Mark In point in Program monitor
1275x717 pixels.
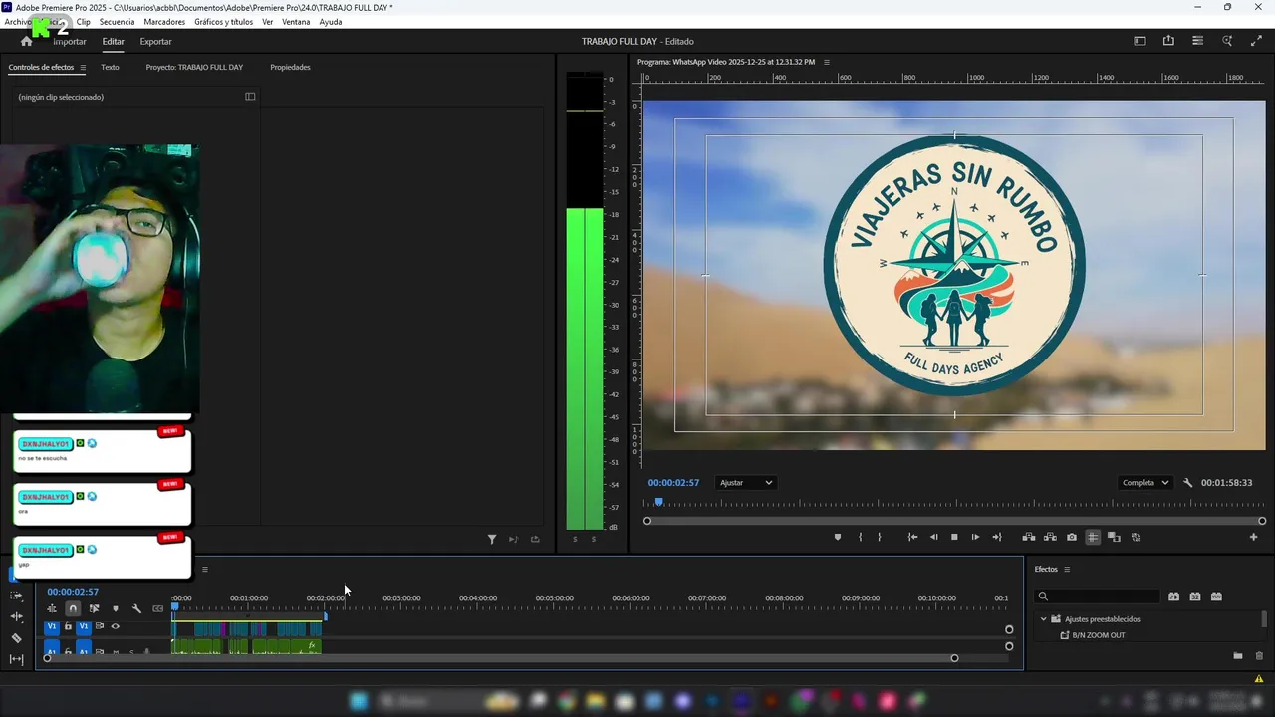pos(860,537)
